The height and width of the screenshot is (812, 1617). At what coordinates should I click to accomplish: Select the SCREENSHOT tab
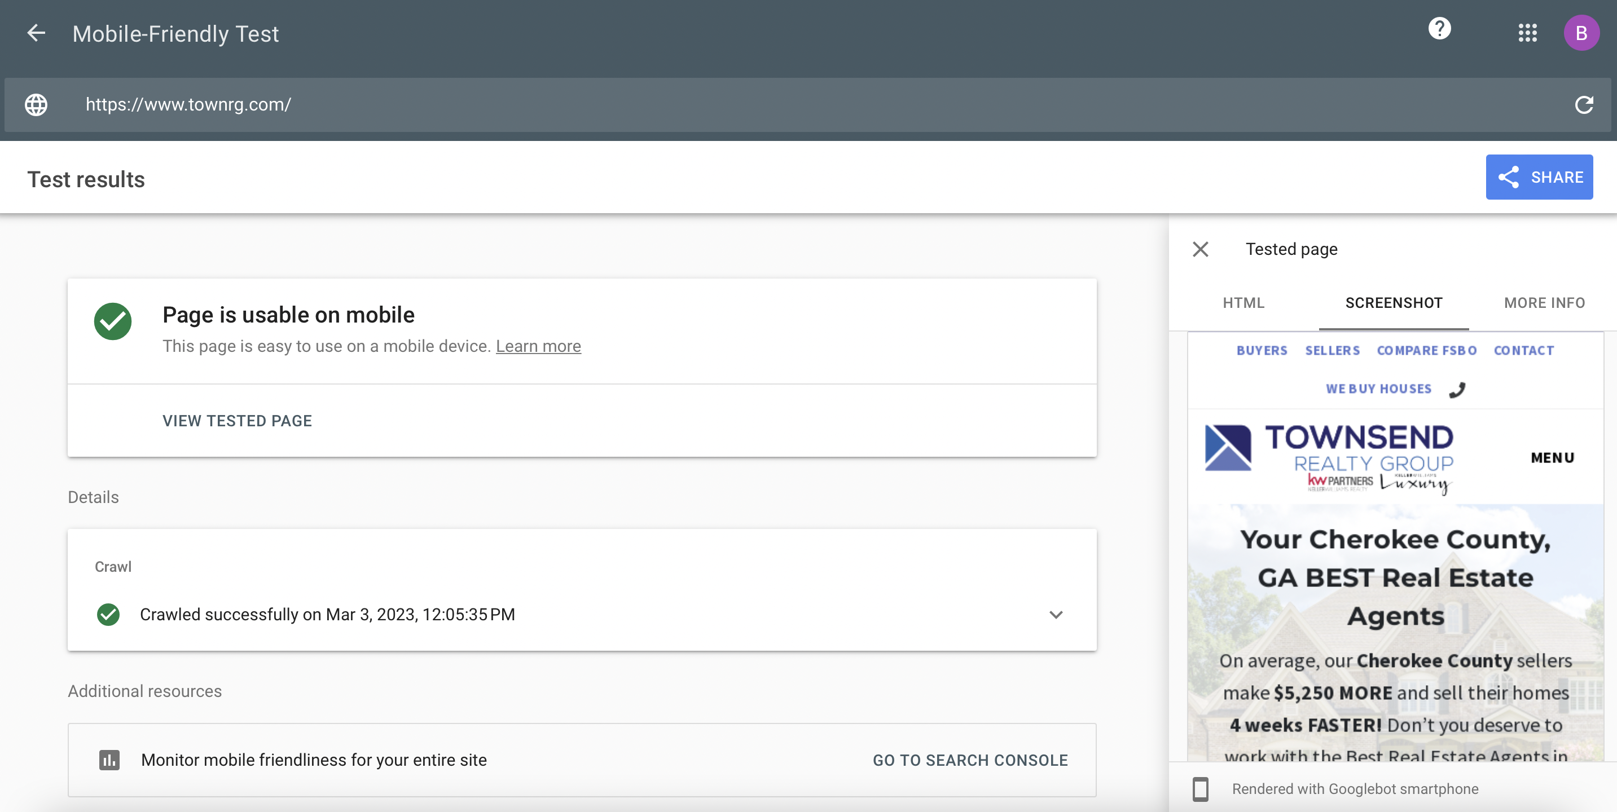(1394, 303)
